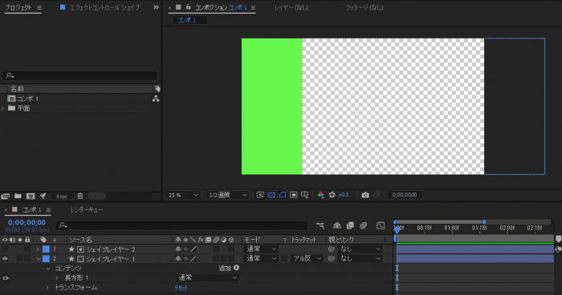This screenshot has height=295, width=562.
Task: Select コンポ 1 item in Project panel
Action: click(x=28, y=99)
